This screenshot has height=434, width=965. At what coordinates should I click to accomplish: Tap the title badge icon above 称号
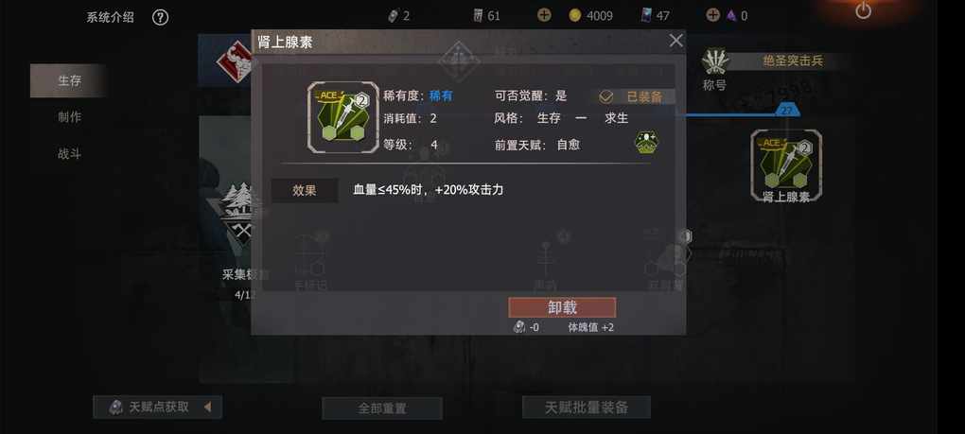coord(715,61)
